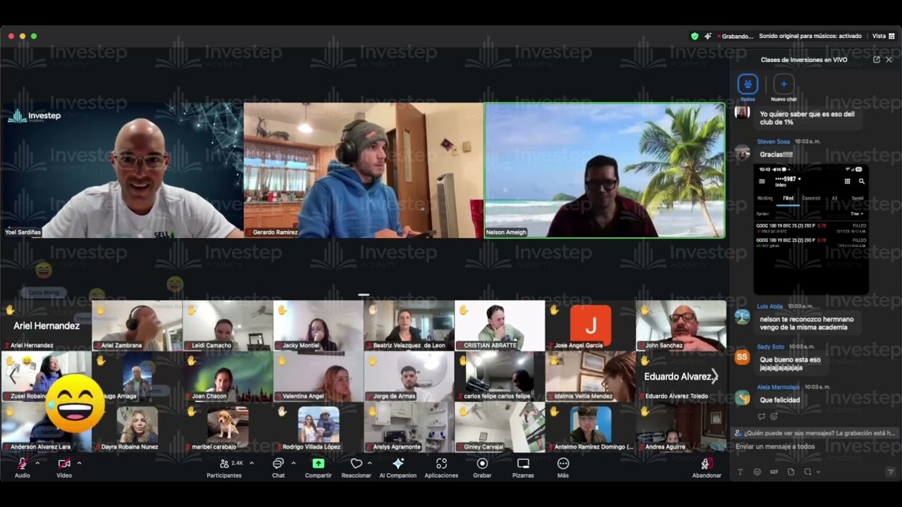Screen dimensions: 902x507
Task: Select Jorge de Armas's video tile
Action: tap(409, 376)
